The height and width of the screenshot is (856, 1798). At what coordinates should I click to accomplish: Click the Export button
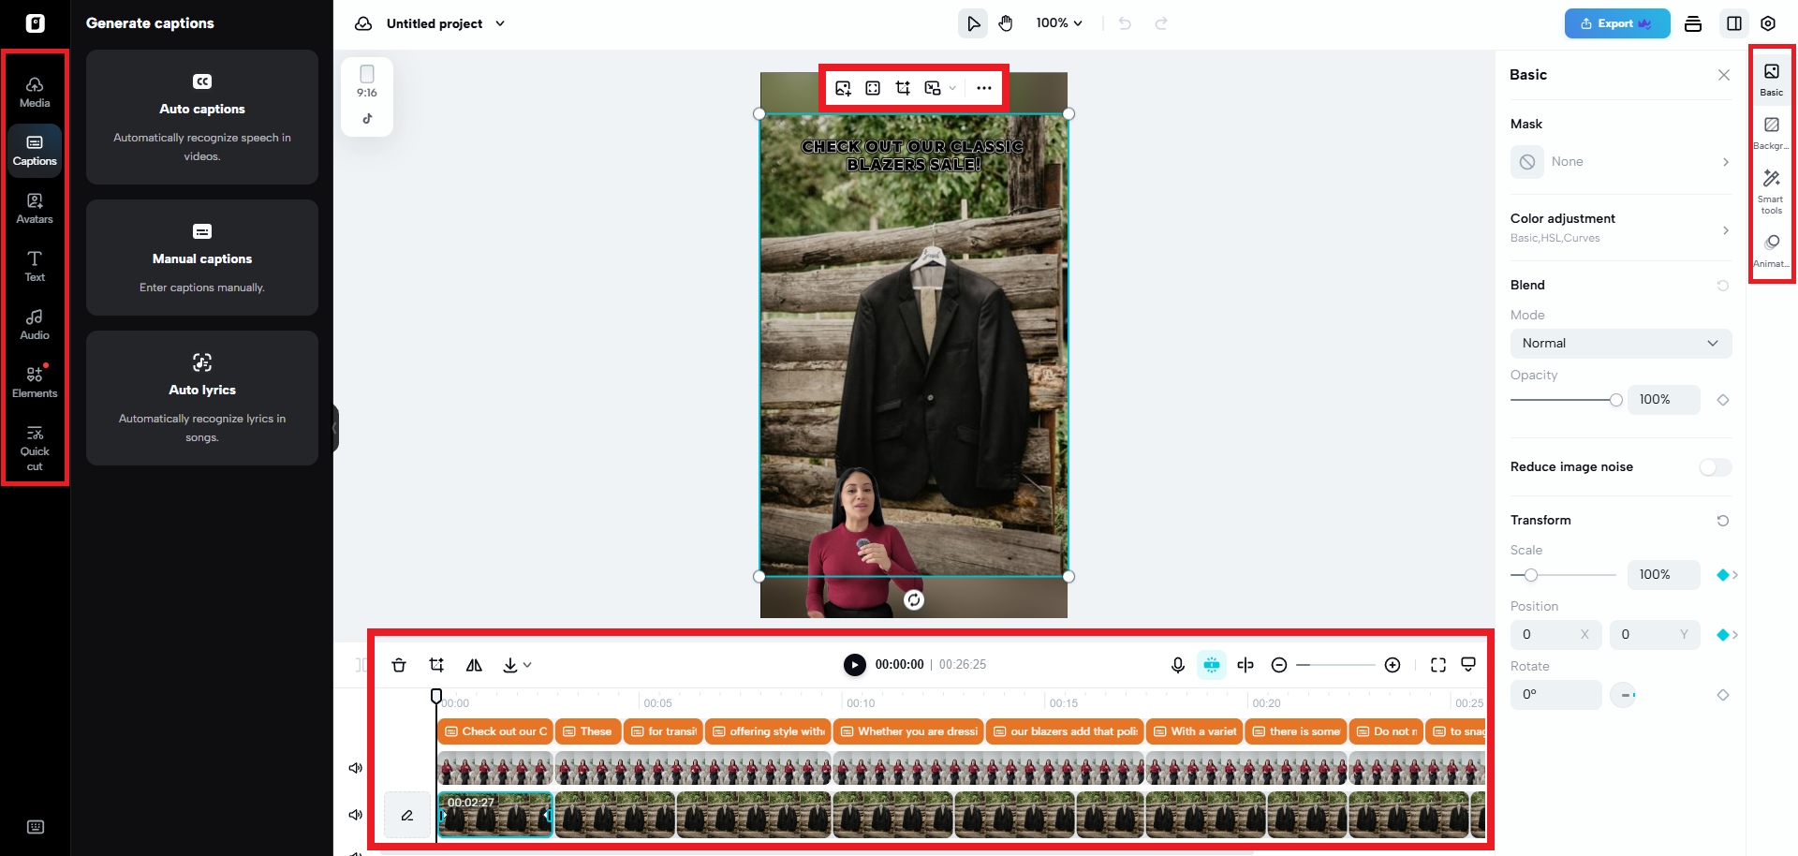1617,23
